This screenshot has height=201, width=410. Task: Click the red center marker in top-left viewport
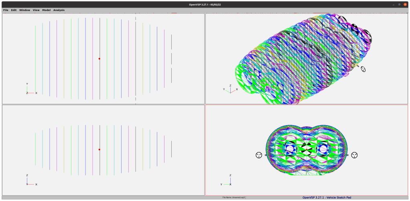click(99, 59)
